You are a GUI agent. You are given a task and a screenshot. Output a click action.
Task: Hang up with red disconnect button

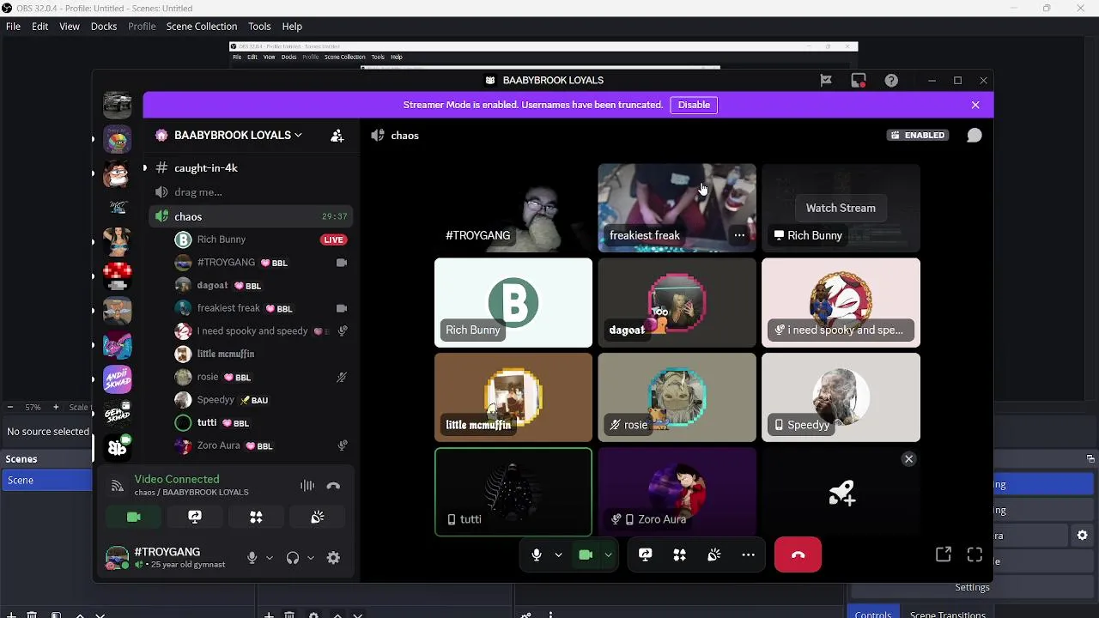coord(798,555)
